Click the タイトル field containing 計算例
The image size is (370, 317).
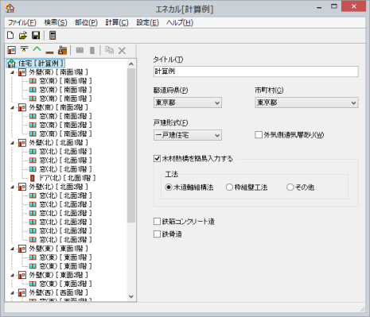tap(256, 72)
